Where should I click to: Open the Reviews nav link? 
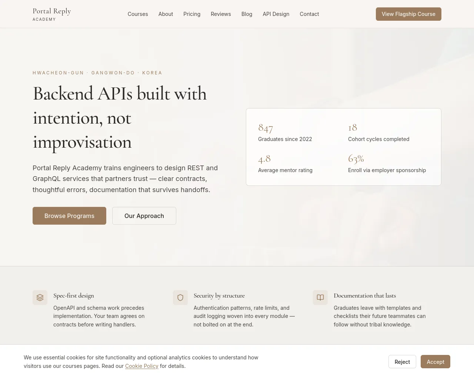coord(221,14)
